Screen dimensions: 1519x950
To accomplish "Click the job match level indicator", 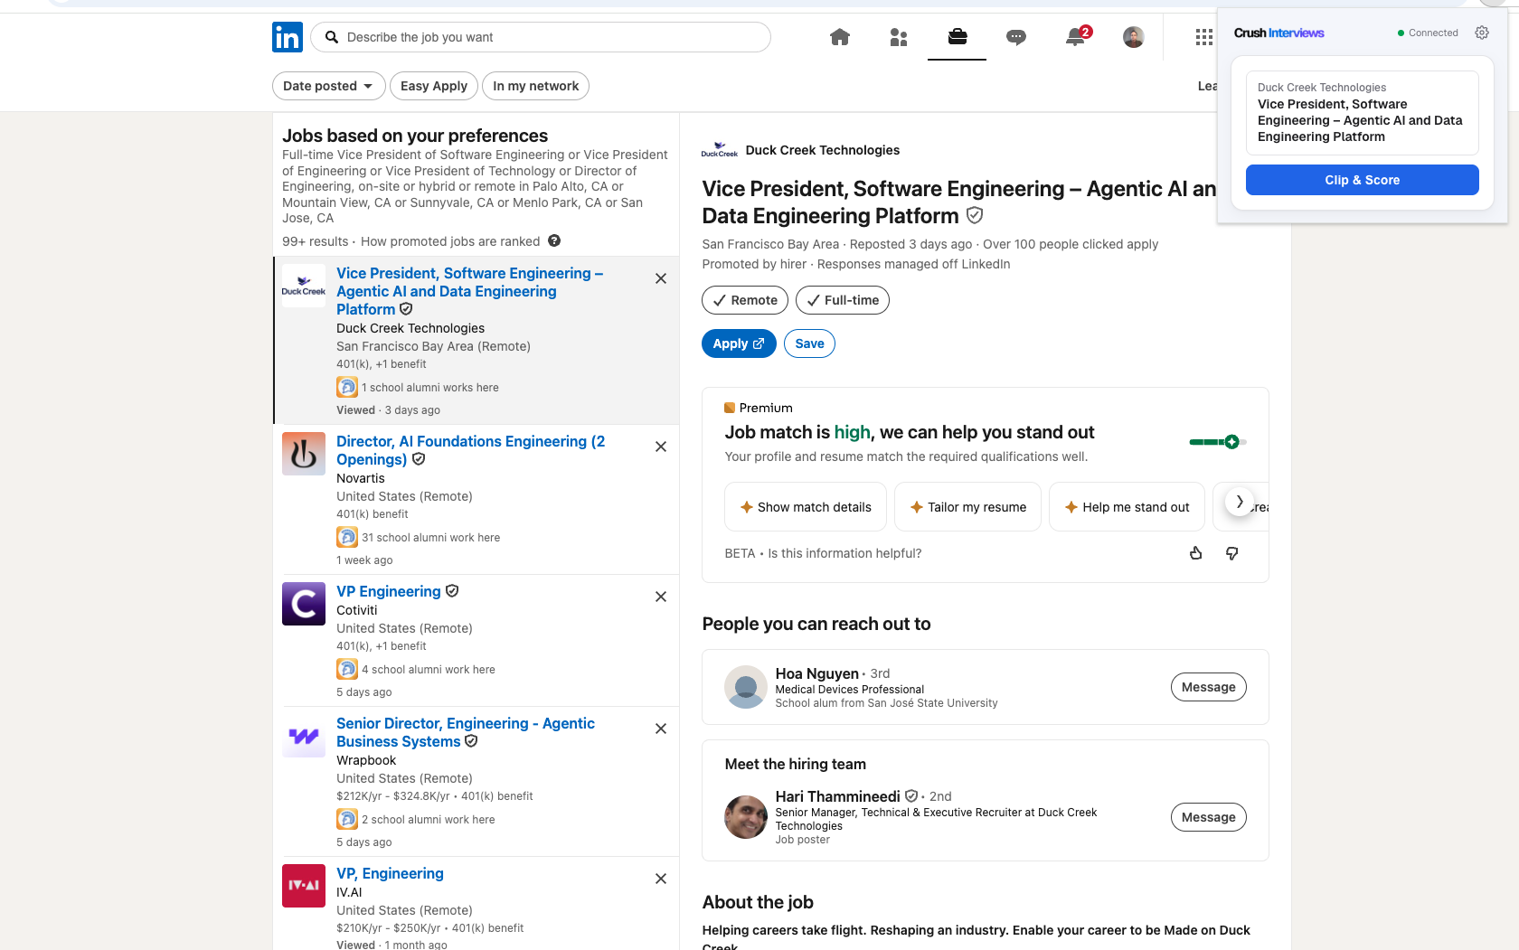I will 1218,442.
